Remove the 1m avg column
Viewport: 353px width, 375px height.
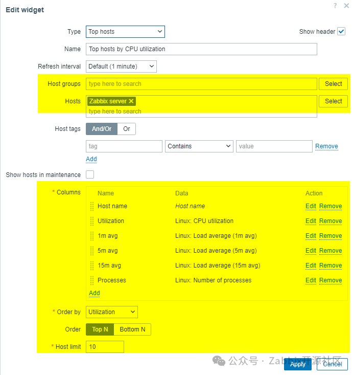click(x=331, y=236)
